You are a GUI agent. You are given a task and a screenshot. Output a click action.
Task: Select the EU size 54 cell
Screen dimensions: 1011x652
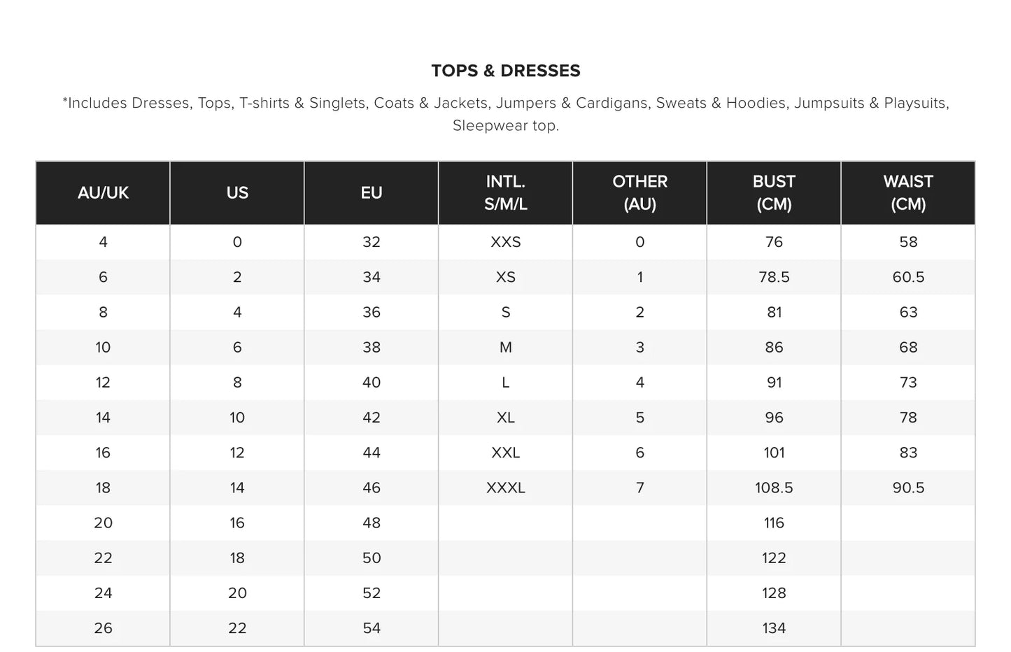pos(372,628)
